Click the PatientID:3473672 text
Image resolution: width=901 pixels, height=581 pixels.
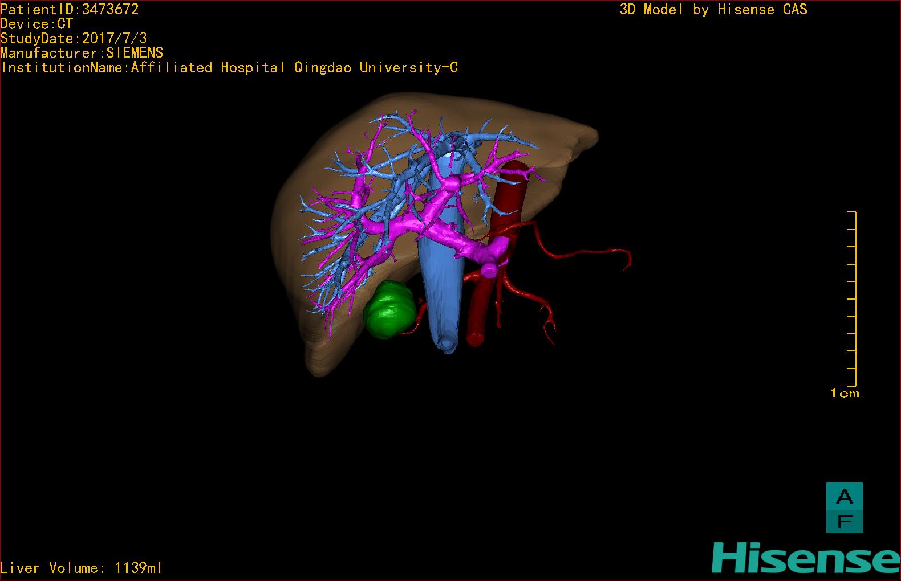[x=70, y=9]
